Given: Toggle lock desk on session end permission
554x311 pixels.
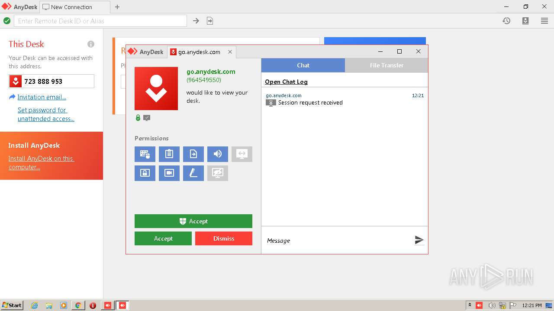Looking at the screenshot, I should pos(145,173).
